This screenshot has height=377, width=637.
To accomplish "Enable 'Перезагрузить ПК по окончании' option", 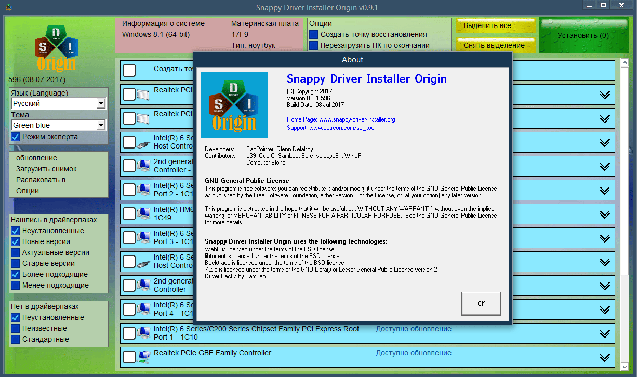I will point(313,45).
